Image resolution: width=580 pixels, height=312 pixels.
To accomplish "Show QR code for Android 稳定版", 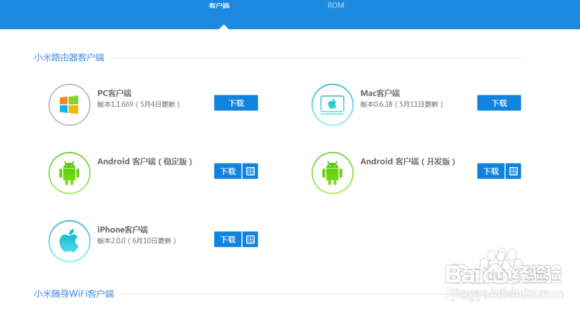I will click(x=250, y=171).
